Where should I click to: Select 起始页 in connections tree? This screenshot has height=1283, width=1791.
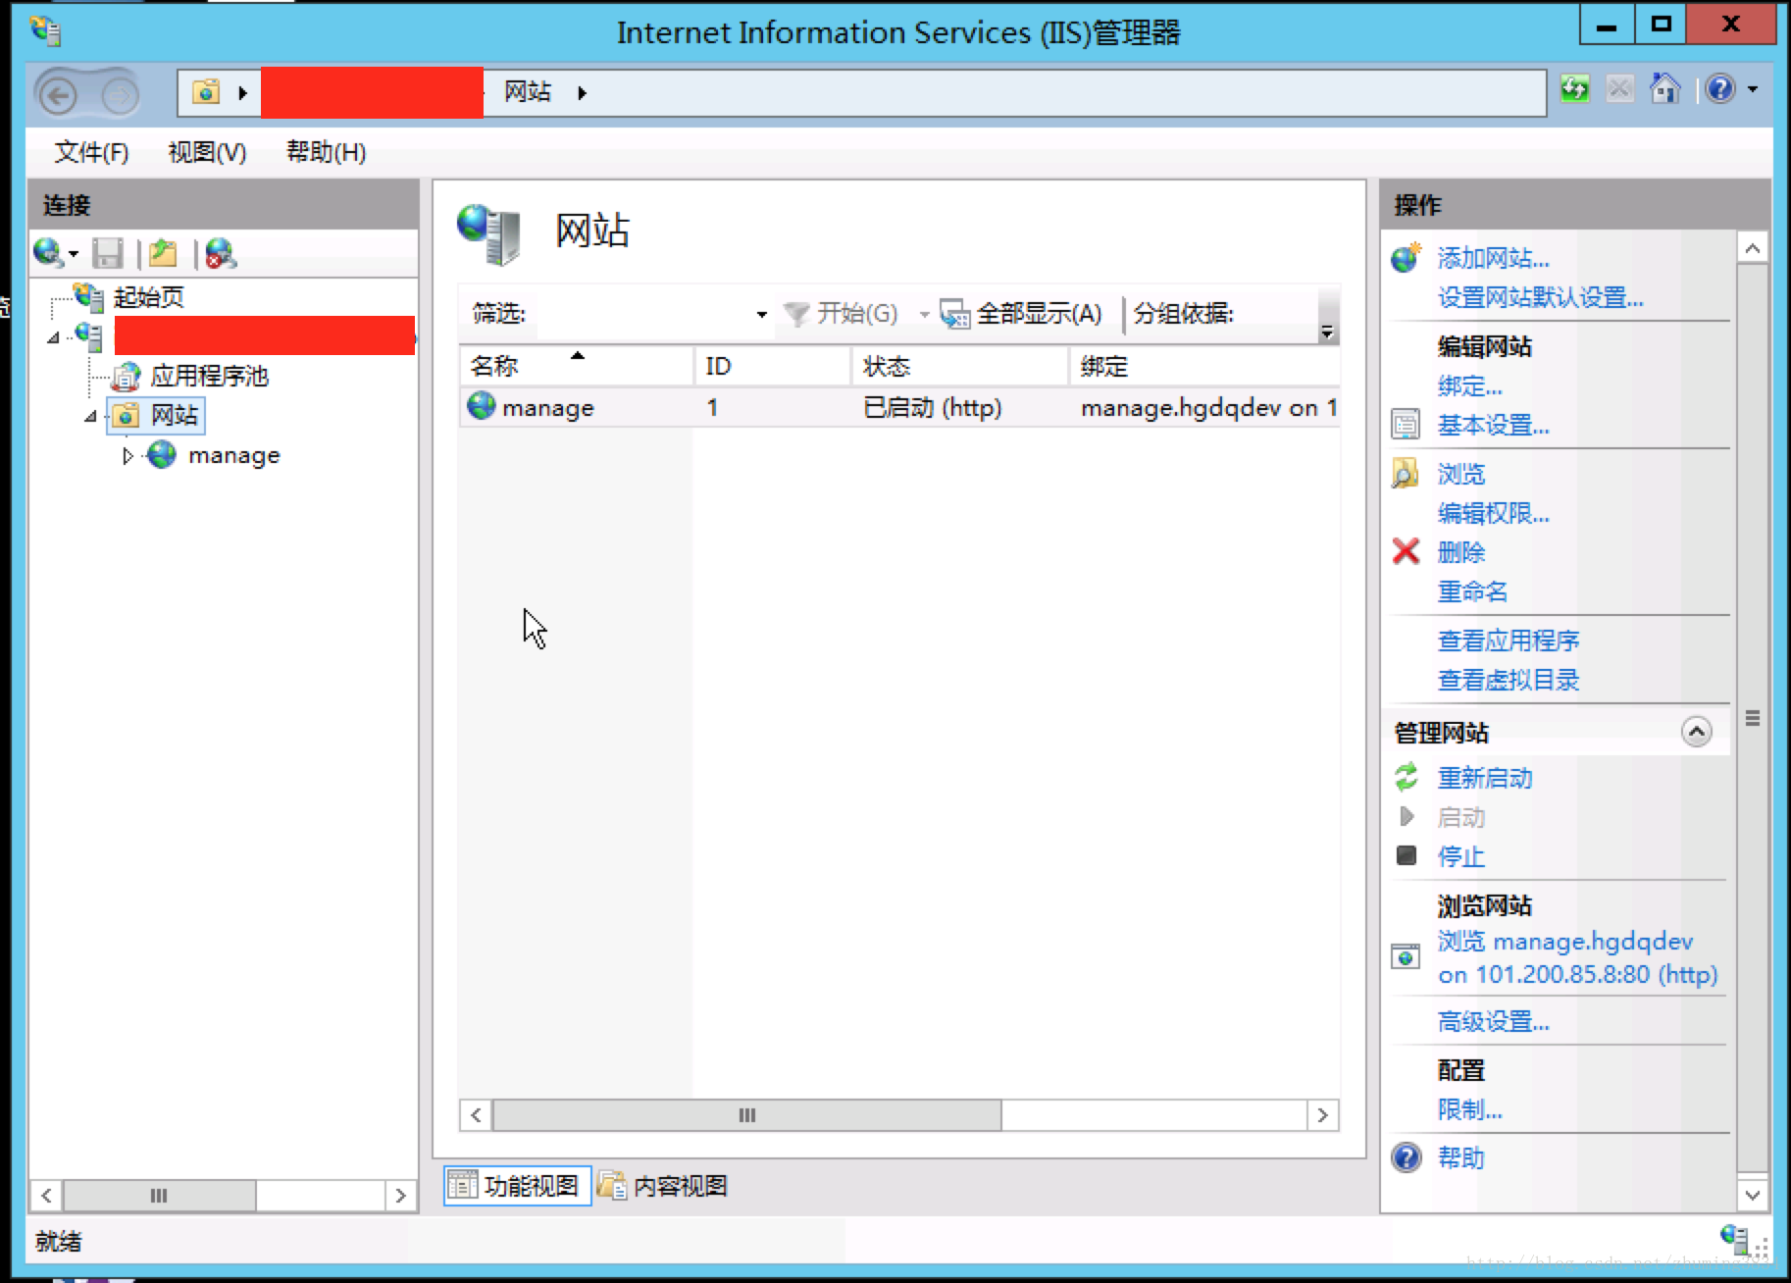point(149,297)
